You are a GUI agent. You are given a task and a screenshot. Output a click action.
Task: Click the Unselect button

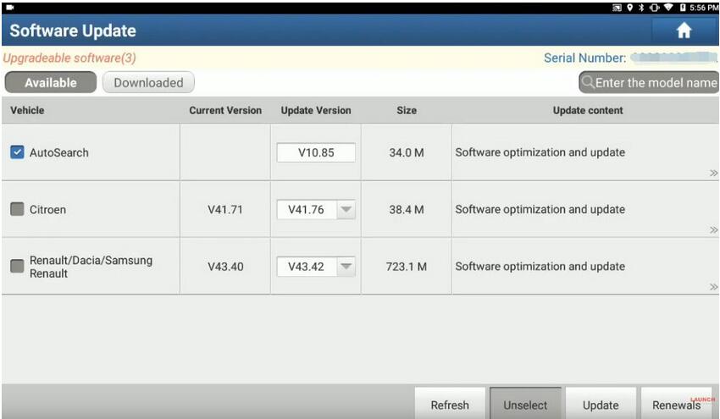click(x=525, y=404)
